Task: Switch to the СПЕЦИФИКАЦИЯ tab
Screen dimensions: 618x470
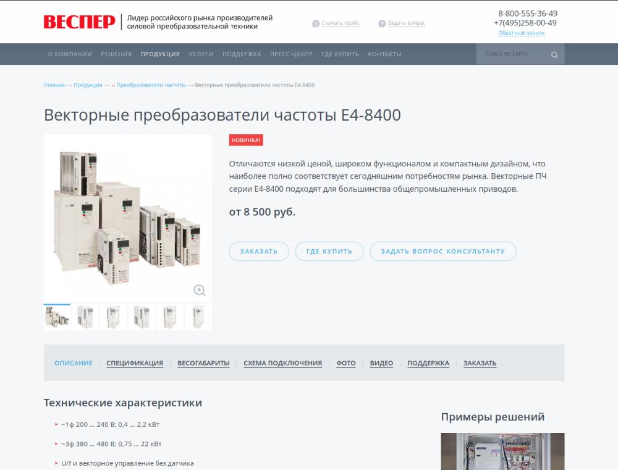Action: pyautogui.click(x=135, y=363)
